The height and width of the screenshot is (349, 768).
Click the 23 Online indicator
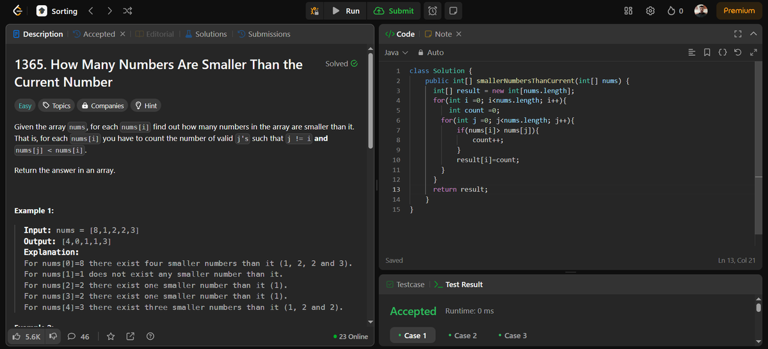click(x=351, y=336)
